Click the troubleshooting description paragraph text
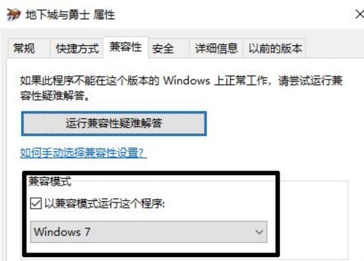Viewport: 364px width, 261px height. coord(181,88)
